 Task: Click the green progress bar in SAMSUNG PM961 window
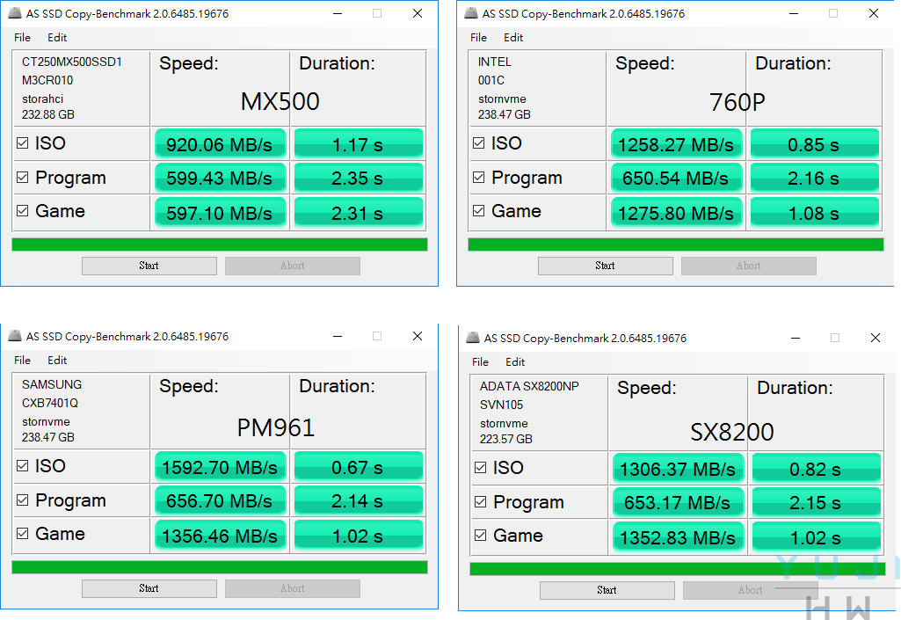pyautogui.click(x=220, y=567)
